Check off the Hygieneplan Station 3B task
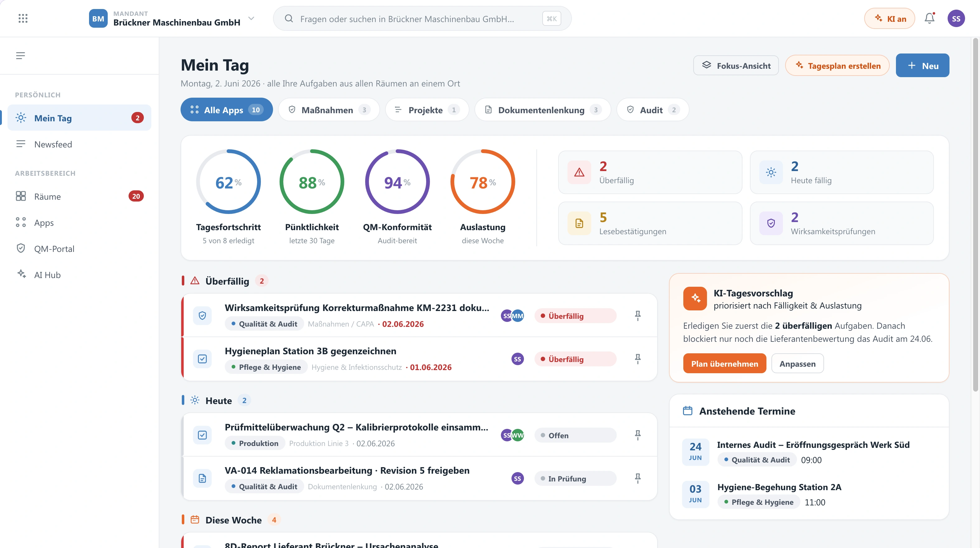 tap(202, 359)
